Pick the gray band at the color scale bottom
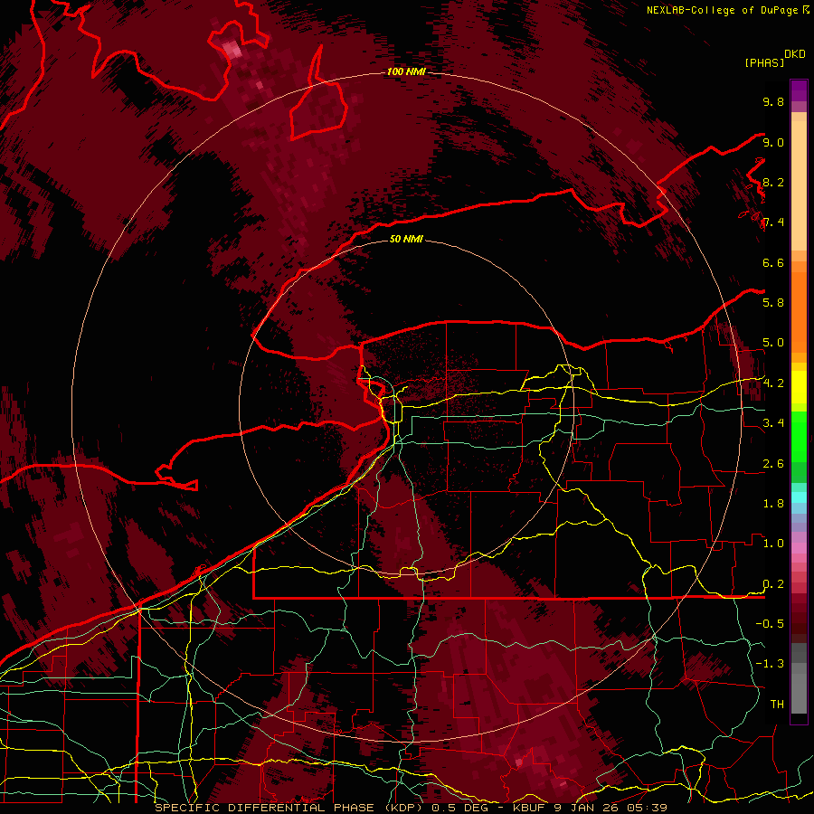This screenshot has height=814, width=814. coord(799,688)
